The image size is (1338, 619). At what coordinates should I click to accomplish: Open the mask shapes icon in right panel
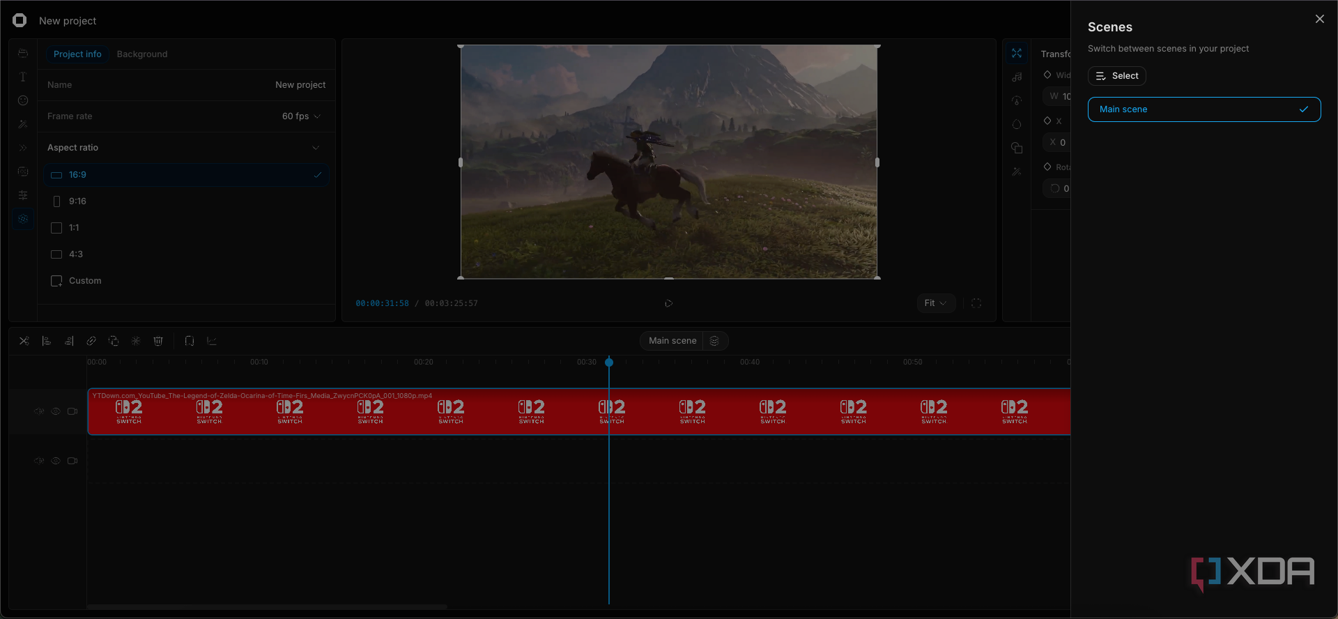click(1017, 148)
